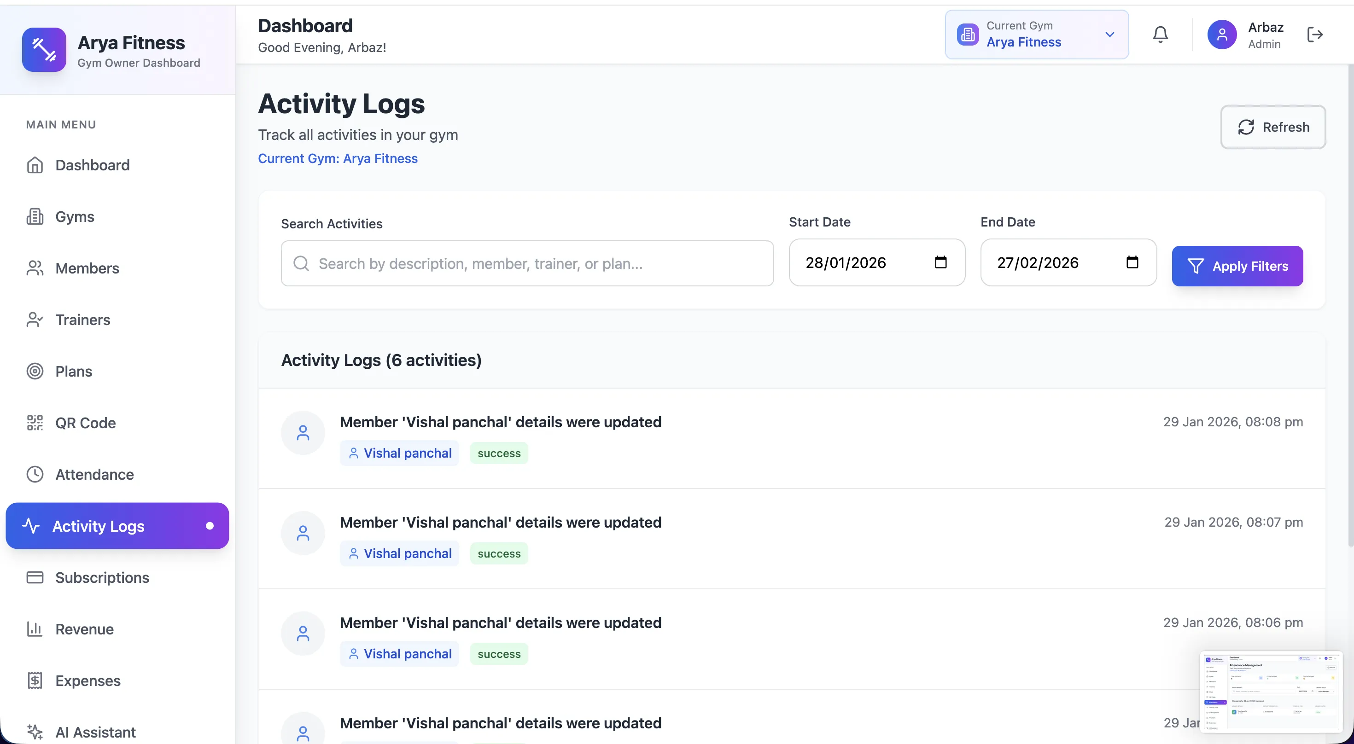This screenshot has height=744, width=1354.
Task: Open the Members section
Action: [87, 268]
